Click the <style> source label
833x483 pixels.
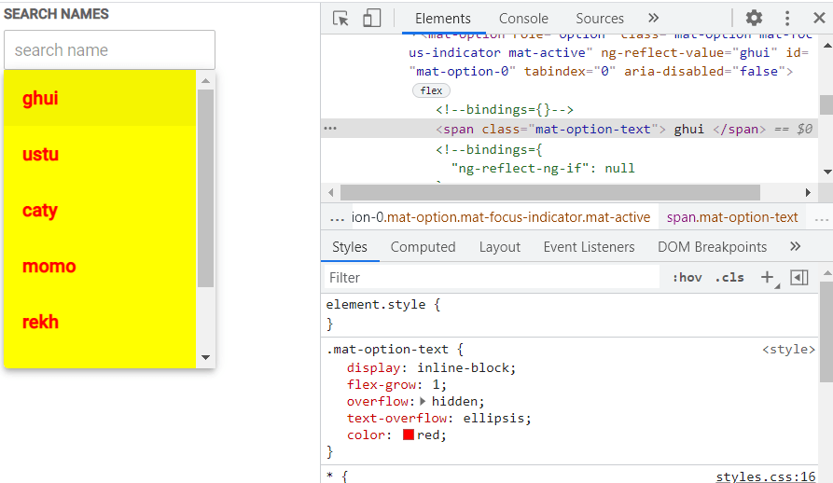click(788, 350)
